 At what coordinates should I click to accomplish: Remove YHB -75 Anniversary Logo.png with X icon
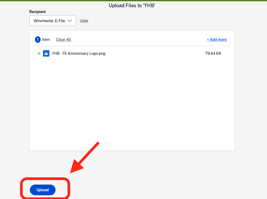click(x=39, y=53)
